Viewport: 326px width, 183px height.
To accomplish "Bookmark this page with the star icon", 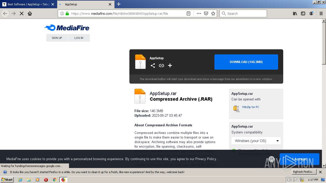I will click(213, 13).
